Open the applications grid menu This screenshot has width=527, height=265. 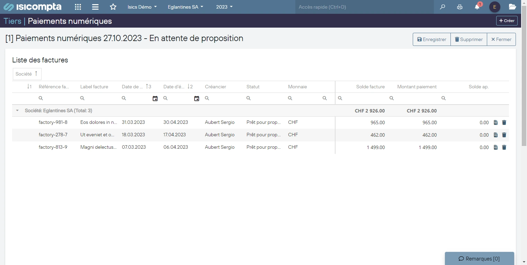click(x=78, y=7)
